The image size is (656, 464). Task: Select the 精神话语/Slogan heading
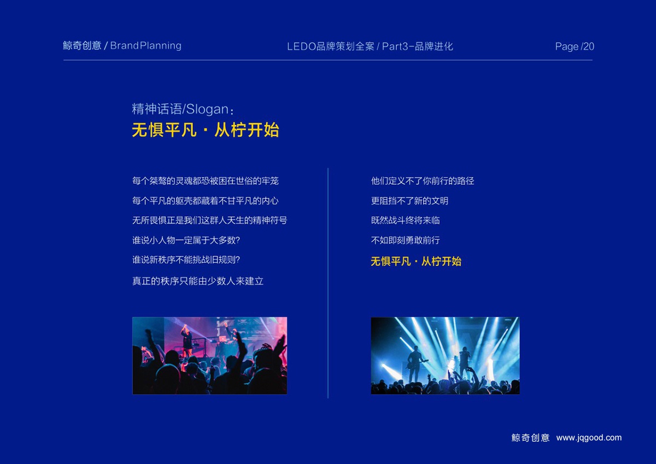pyautogui.click(x=180, y=109)
